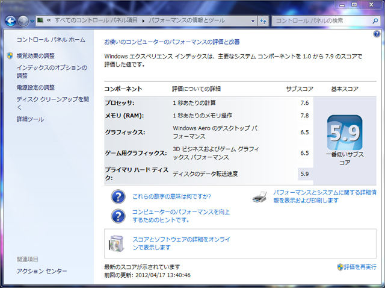Image resolution: width=385 pixels, height=288 pixels.
Task: Click 評価を再実行 to rerun assessment
Action: 360,267
